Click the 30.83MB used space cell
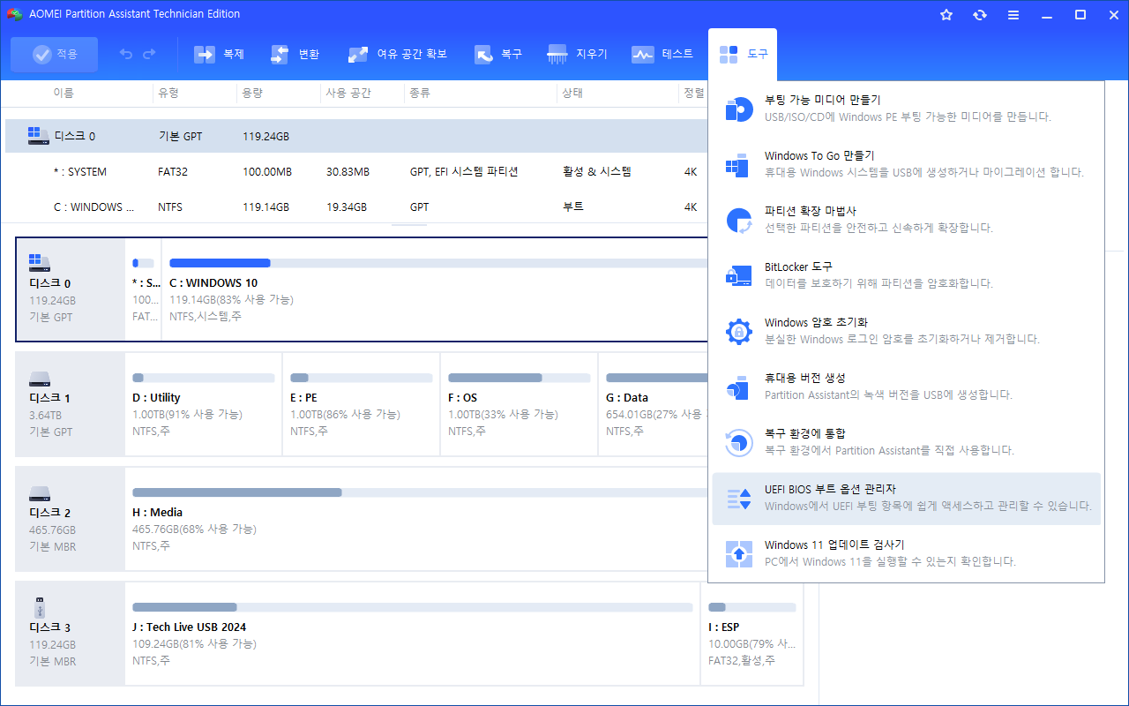The image size is (1129, 706). click(x=348, y=171)
